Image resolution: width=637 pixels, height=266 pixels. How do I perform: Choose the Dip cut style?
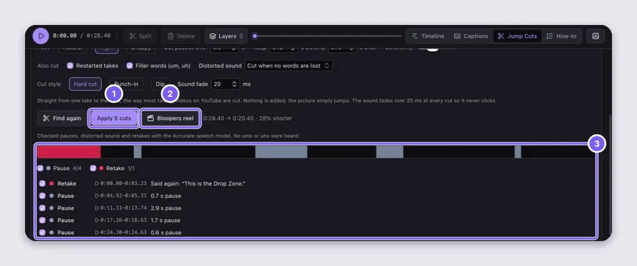[160, 84]
